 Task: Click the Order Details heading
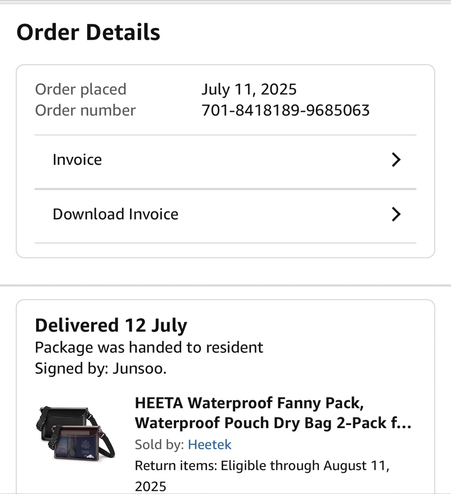point(88,33)
